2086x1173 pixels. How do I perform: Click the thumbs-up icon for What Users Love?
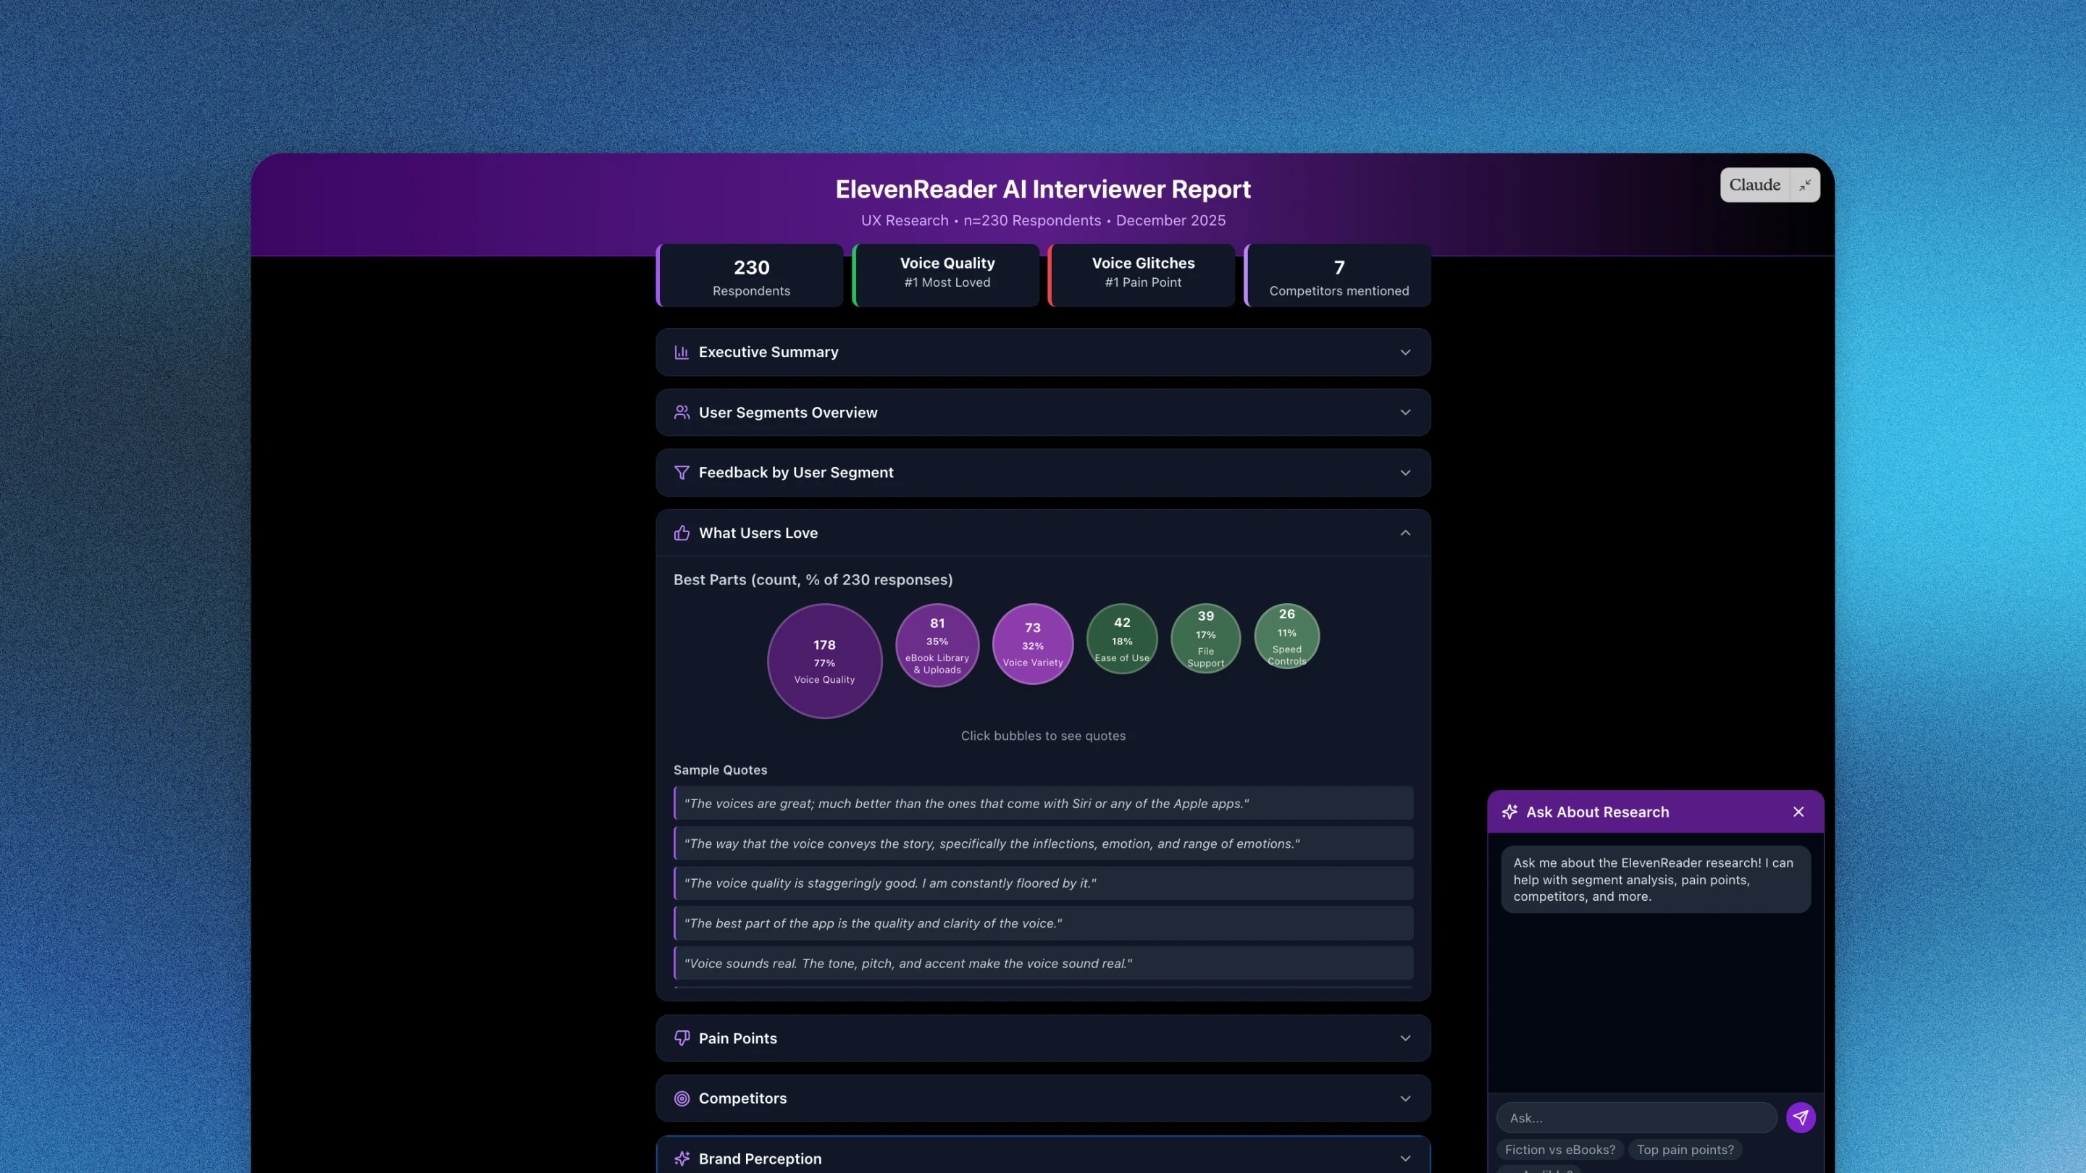tap(681, 533)
